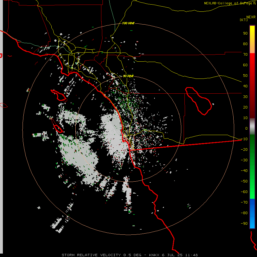Pick the gray zero band of the color scale

tap(252, 127)
